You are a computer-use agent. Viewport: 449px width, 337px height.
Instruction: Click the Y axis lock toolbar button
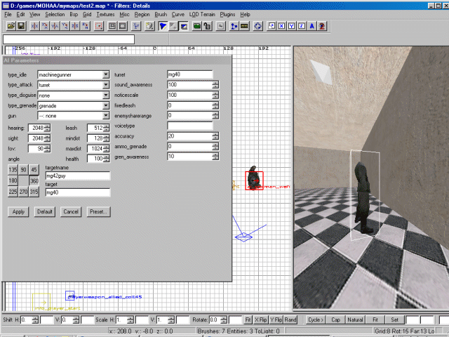pos(291,27)
